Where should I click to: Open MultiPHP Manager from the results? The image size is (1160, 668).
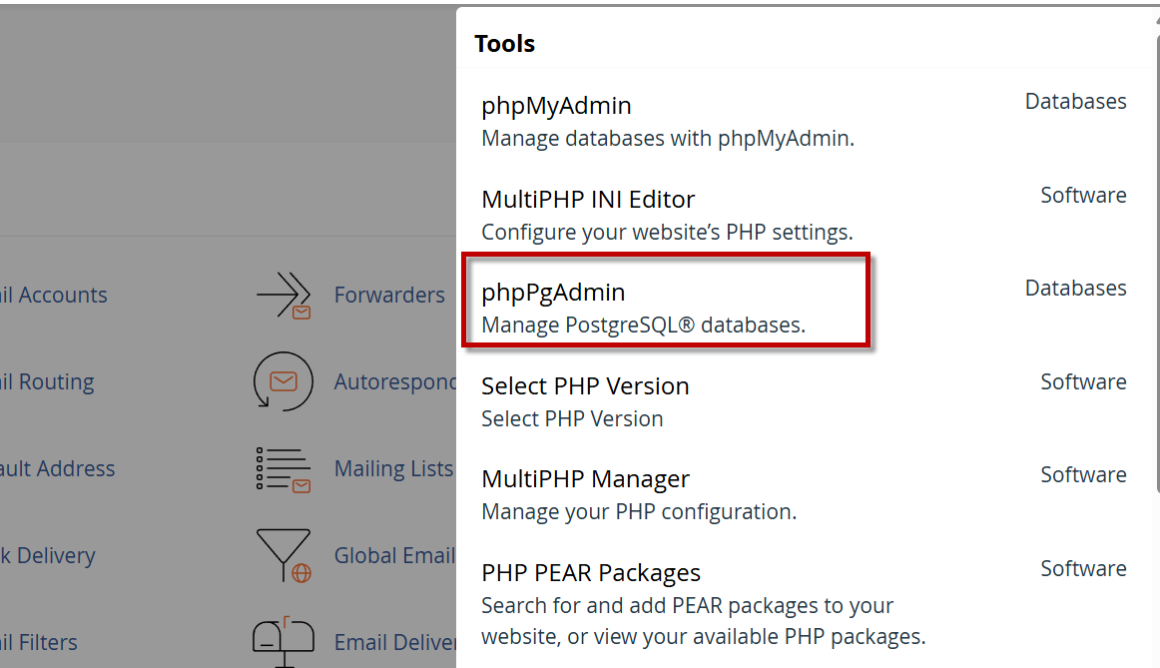pyautogui.click(x=585, y=479)
